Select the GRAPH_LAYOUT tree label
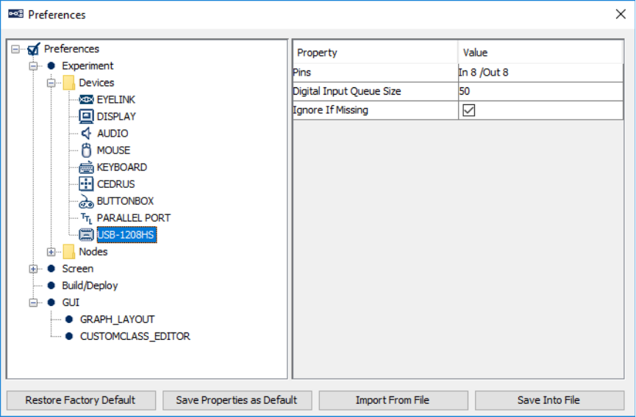Screen dimensions: 636x417 coord(117,320)
